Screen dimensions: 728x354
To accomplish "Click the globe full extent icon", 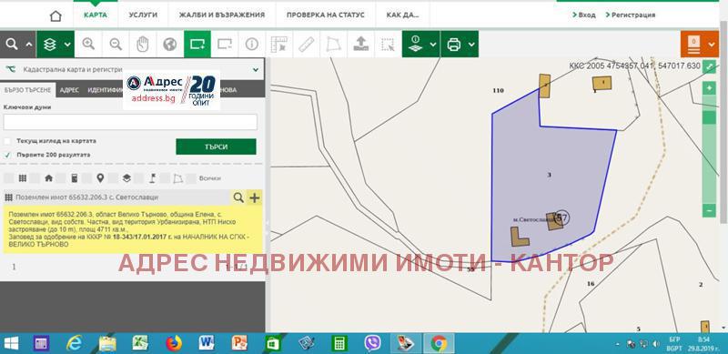I will (x=170, y=44).
